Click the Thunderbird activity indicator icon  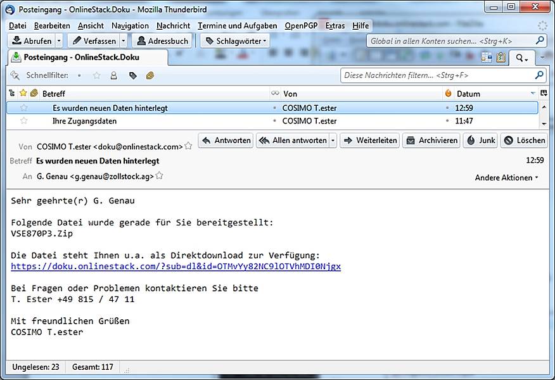tap(542, 25)
